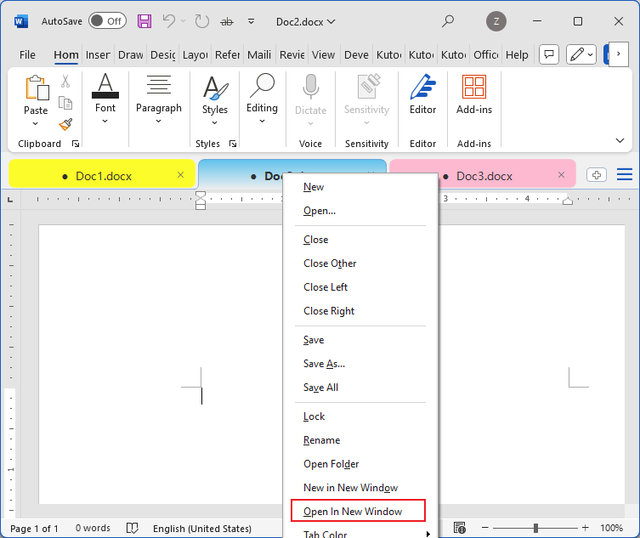
Task: Switch to the Doc1.docx tab
Action: [102, 176]
